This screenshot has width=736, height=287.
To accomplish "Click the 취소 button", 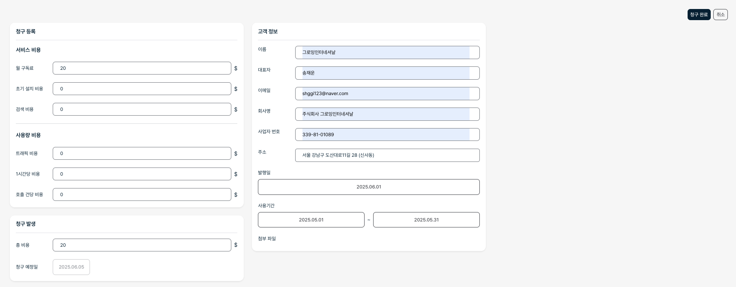I will click(x=721, y=15).
